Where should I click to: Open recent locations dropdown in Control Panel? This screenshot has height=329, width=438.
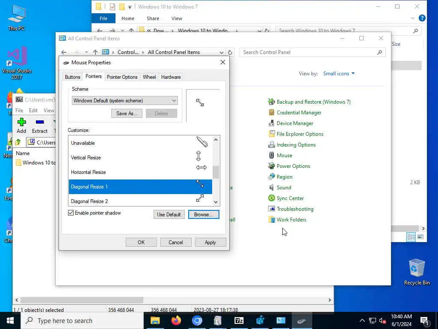pyautogui.click(x=86, y=52)
